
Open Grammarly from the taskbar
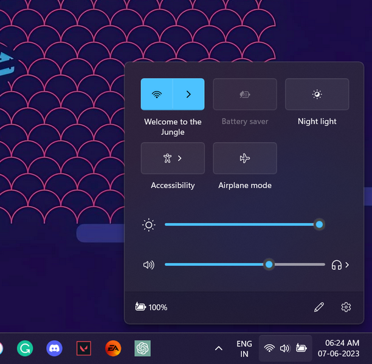[25, 348]
